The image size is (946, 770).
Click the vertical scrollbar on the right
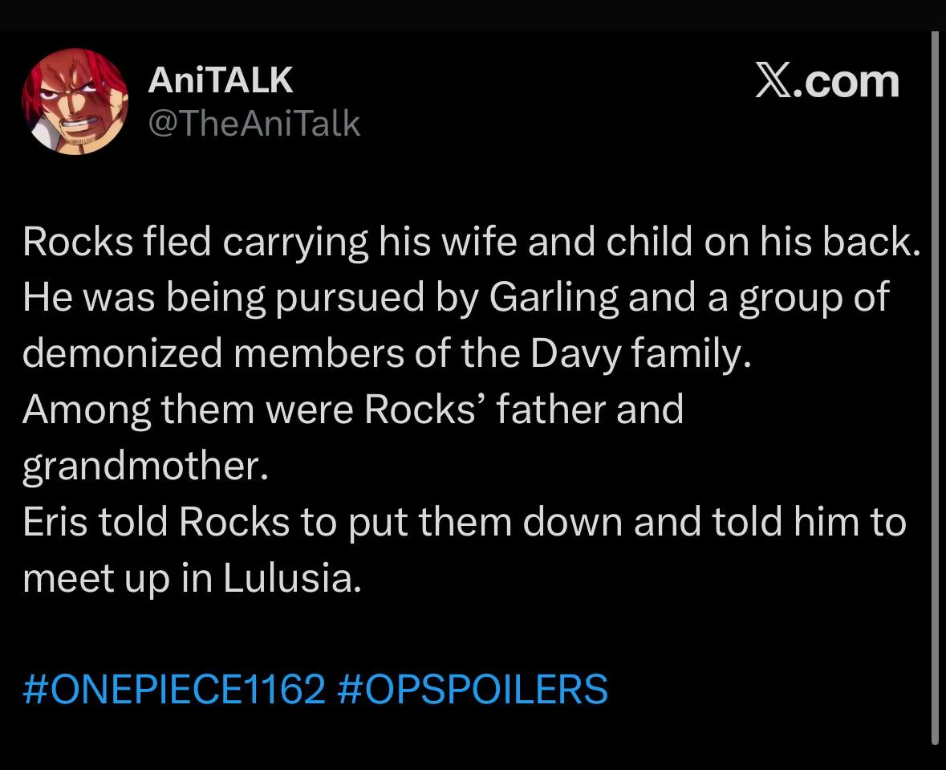(935, 385)
